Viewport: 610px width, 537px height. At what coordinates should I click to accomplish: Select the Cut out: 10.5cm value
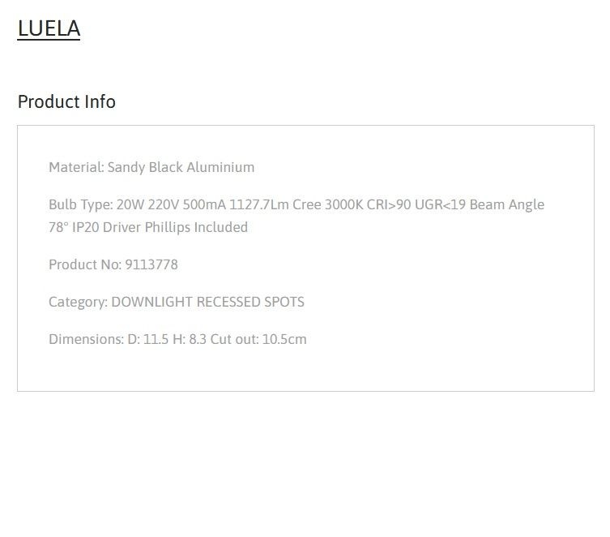[x=258, y=339]
